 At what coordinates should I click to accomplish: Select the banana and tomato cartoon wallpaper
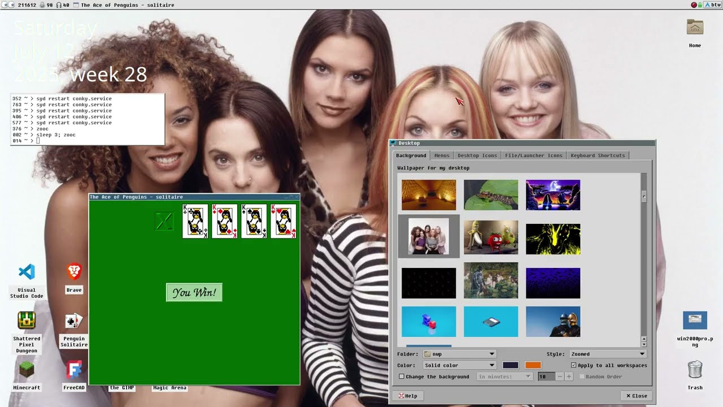click(x=491, y=237)
